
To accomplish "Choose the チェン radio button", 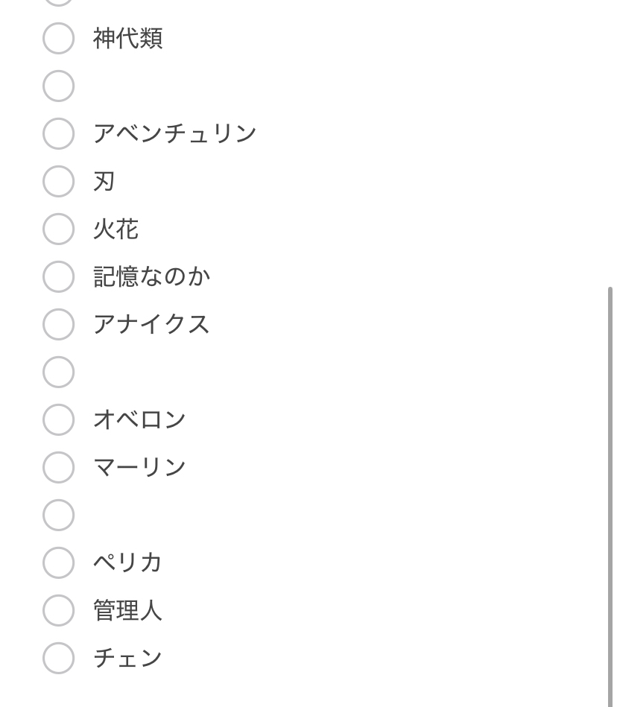I will click(58, 659).
